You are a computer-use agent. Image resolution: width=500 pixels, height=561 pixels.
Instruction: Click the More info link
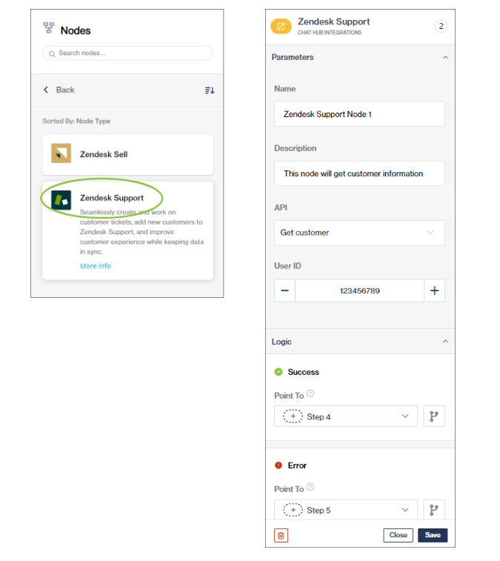(96, 266)
